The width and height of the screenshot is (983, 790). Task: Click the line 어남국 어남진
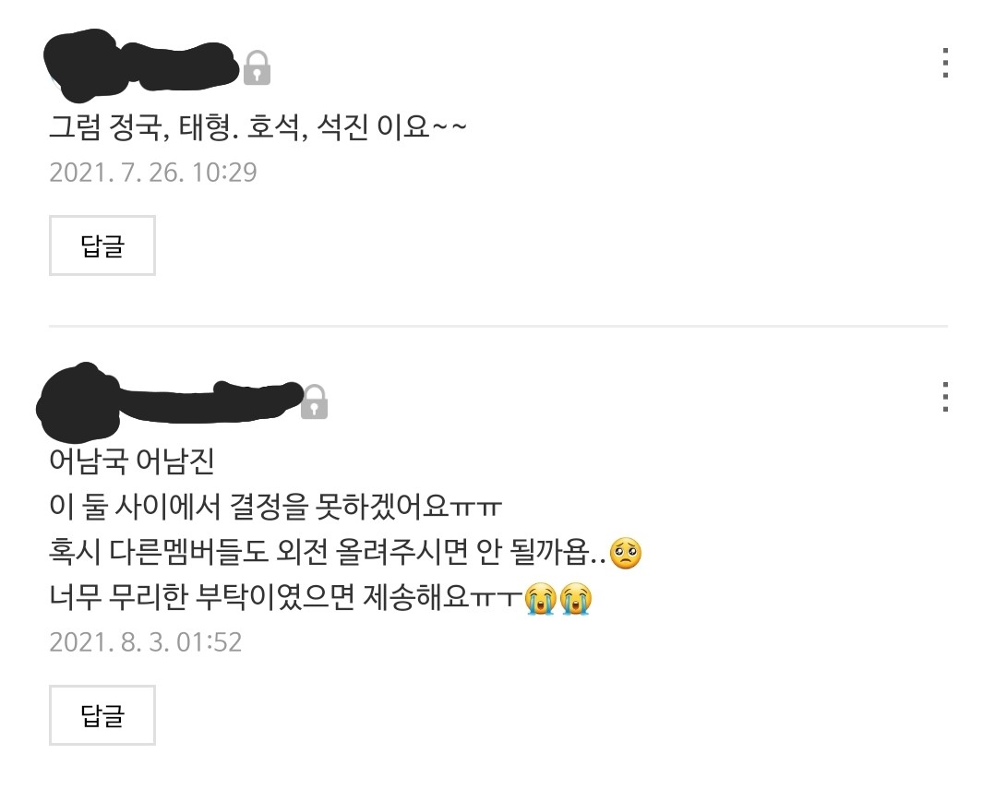[x=132, y=461]
